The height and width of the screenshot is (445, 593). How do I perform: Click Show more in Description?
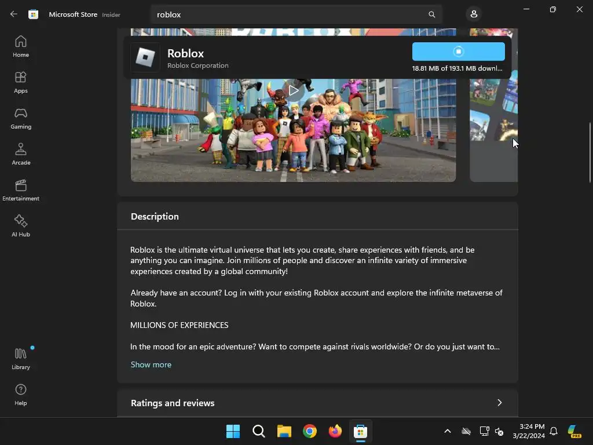click(x=151, y=364)
